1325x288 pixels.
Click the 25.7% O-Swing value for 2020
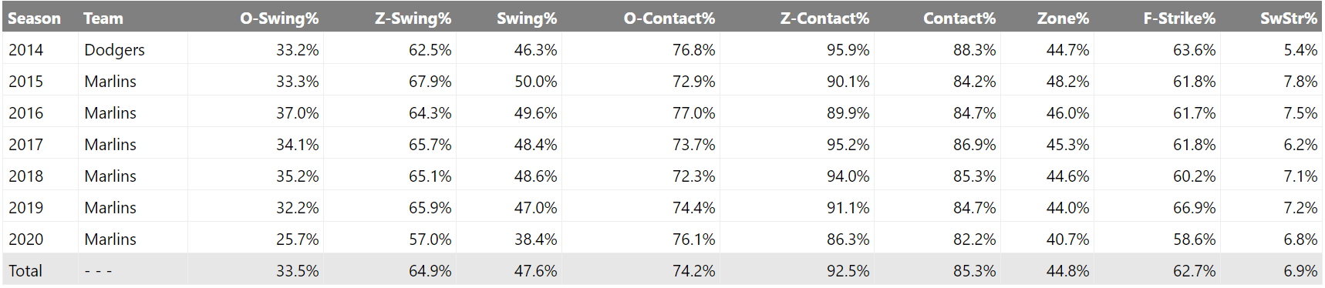[x=298, y=239]
